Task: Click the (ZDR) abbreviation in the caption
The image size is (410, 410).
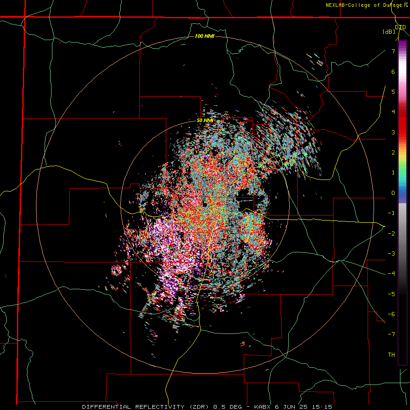Action: coord(199,407)
